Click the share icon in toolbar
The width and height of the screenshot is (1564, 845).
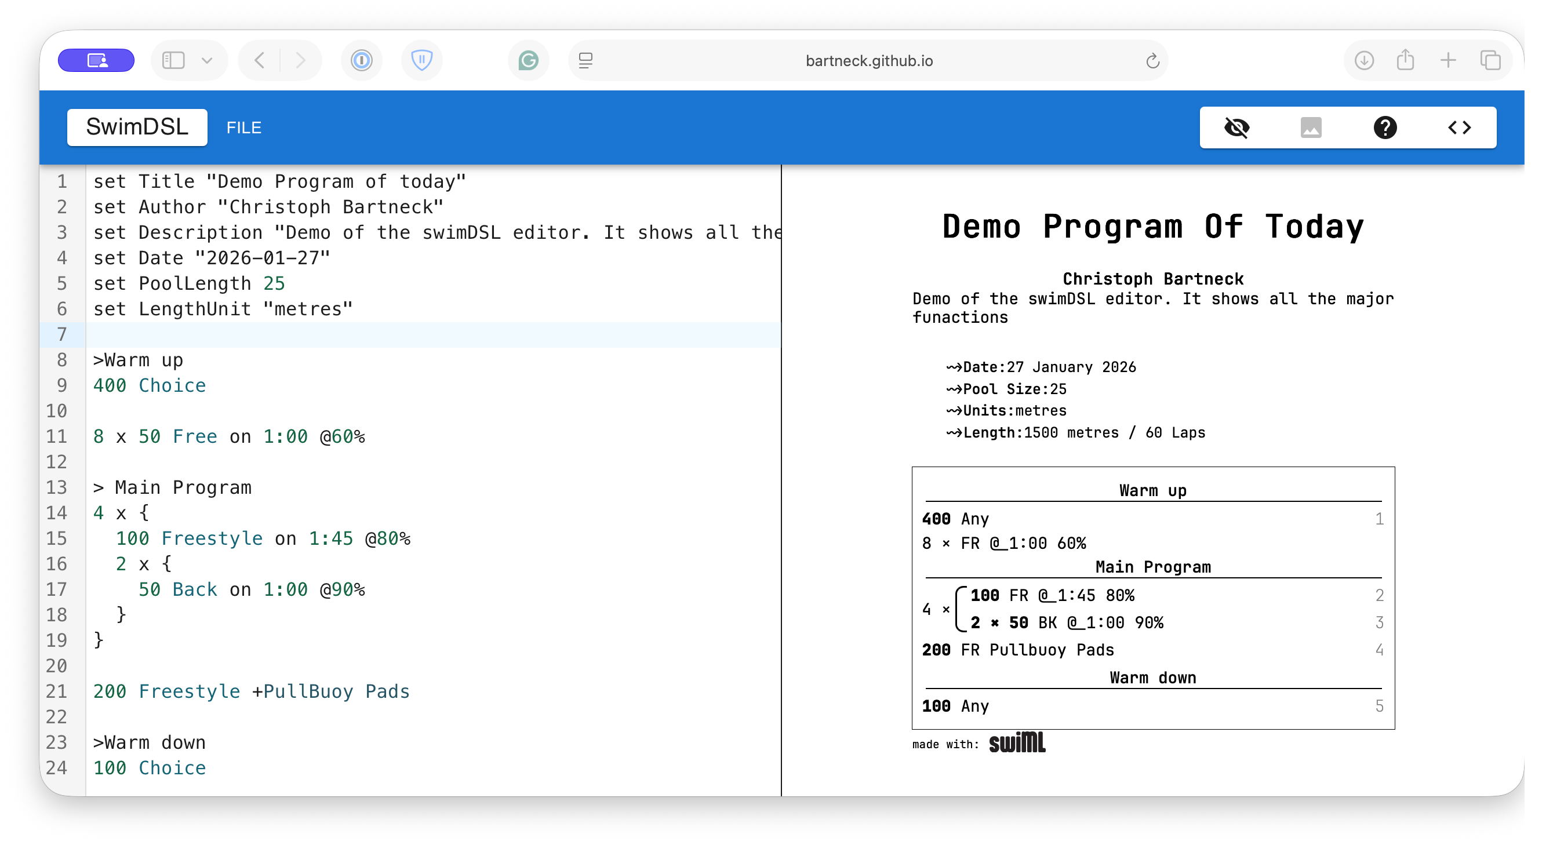coord(1406,61)
